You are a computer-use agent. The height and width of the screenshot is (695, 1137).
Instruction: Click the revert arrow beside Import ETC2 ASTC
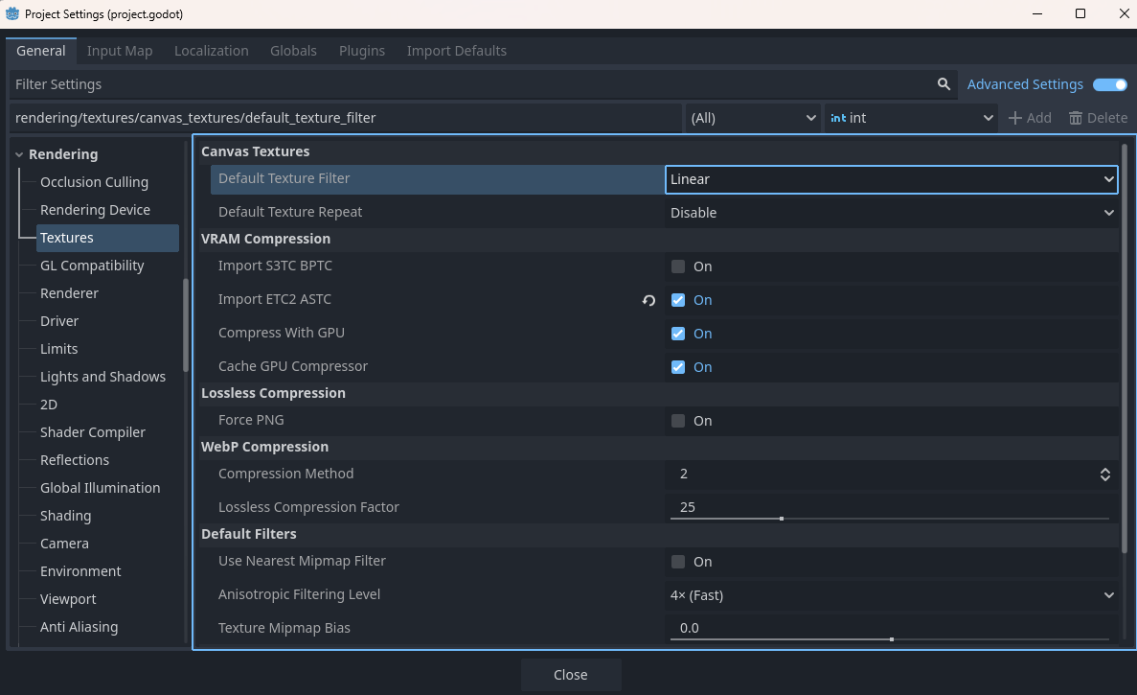[648, 300]
